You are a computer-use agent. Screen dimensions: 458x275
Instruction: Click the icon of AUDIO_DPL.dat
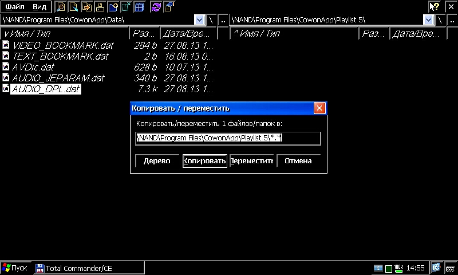6,88
